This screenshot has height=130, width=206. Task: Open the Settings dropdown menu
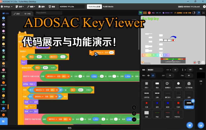point(7,6)
